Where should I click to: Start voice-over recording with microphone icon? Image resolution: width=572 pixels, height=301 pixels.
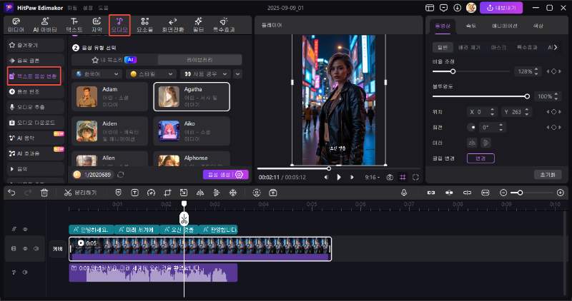click(x=404, y=193)
